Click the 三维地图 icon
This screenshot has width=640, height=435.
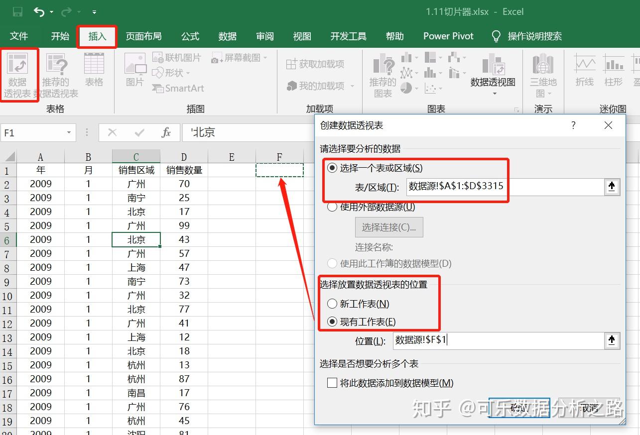pos(543,75)
